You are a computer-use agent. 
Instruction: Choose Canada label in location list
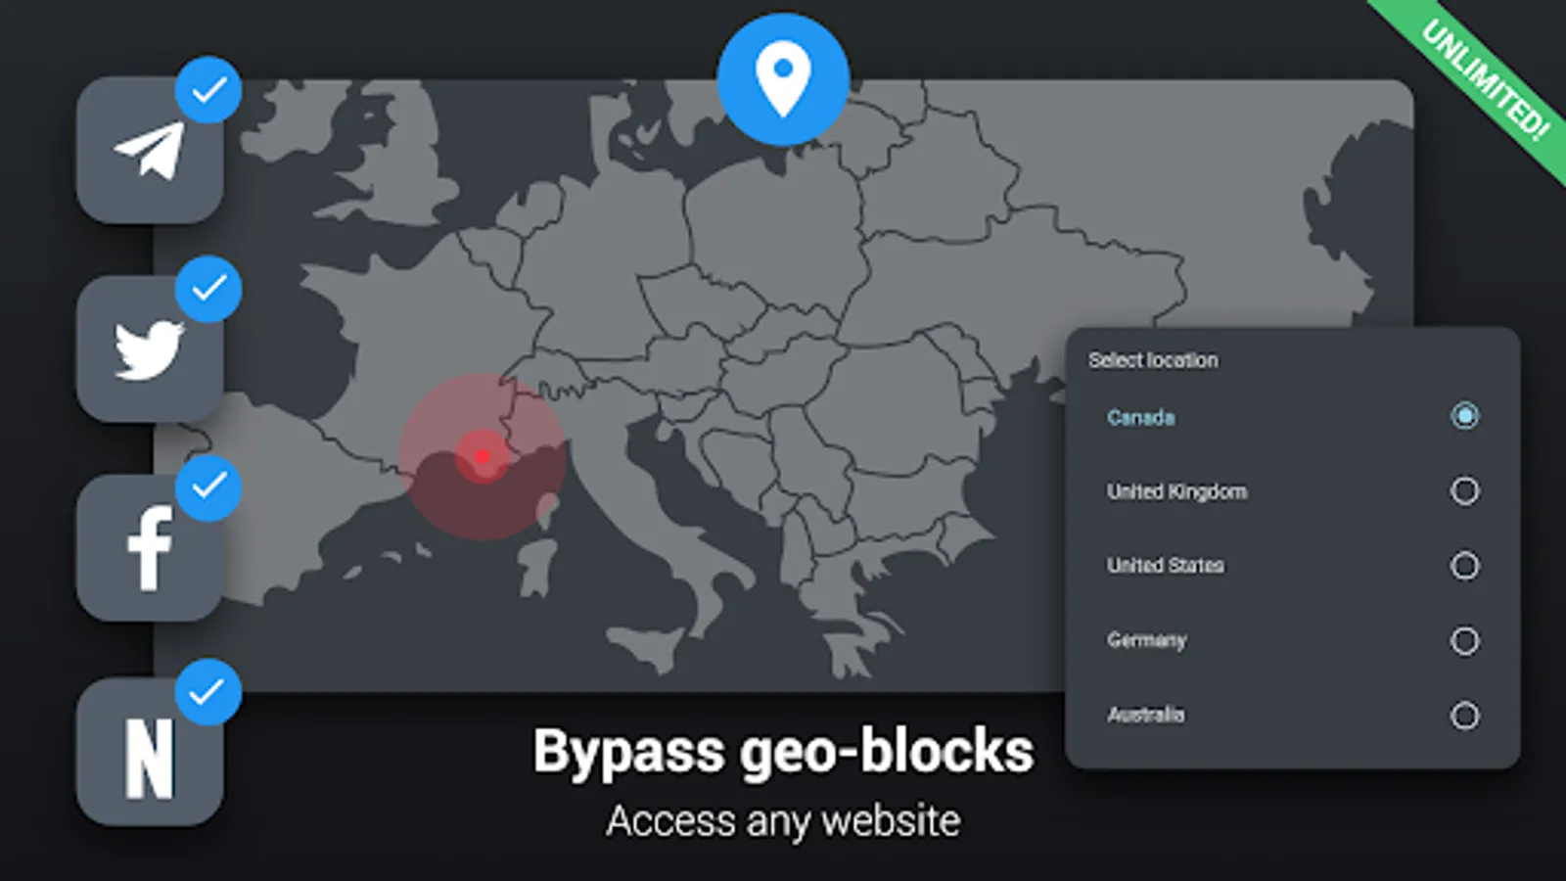tap(1141, 418)
